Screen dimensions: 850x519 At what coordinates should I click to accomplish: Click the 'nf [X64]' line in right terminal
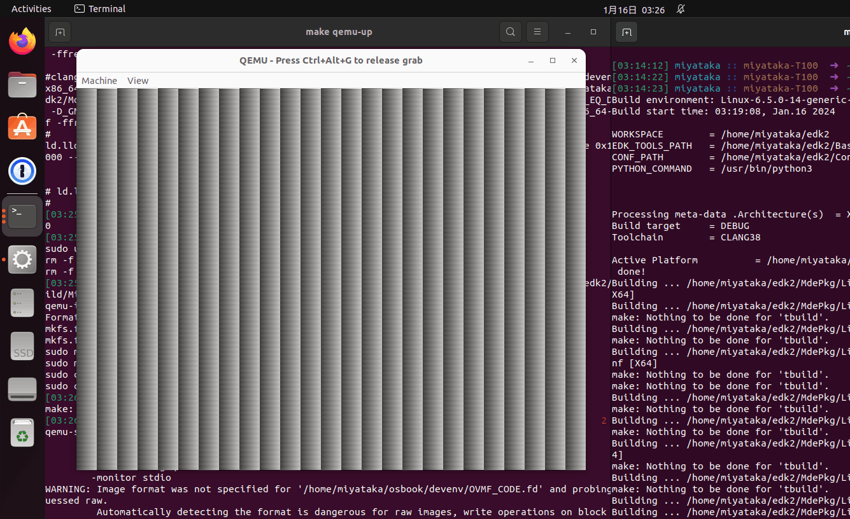pyautogui.click(x=635, y=363)
